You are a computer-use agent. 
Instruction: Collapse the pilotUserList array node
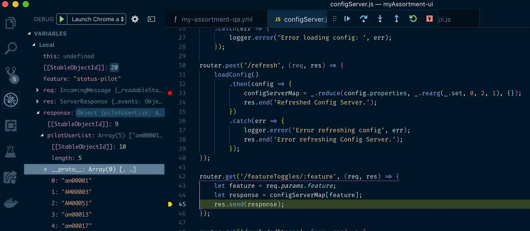42,135
